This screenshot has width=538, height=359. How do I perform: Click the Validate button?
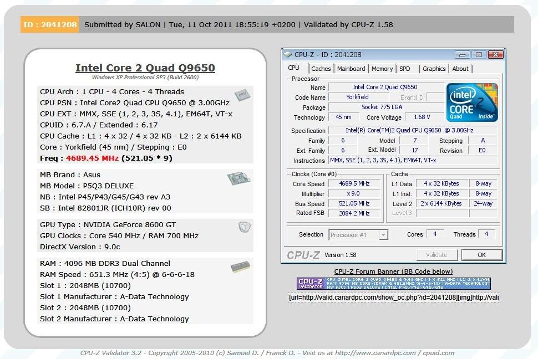point(437,255)
